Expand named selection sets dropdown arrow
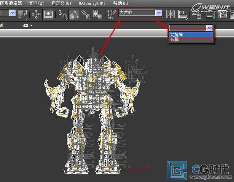Screen dimensions: 234x182 pyautogui.click(x=159, y=13)
